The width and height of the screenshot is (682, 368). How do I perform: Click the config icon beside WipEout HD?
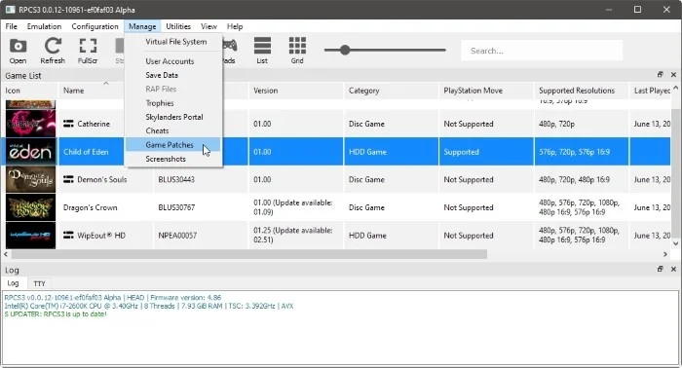click(x=68, y=235)
